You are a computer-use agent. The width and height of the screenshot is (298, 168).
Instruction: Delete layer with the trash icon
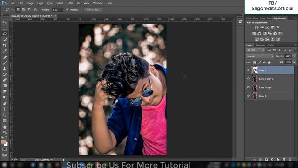pos(290,160)
